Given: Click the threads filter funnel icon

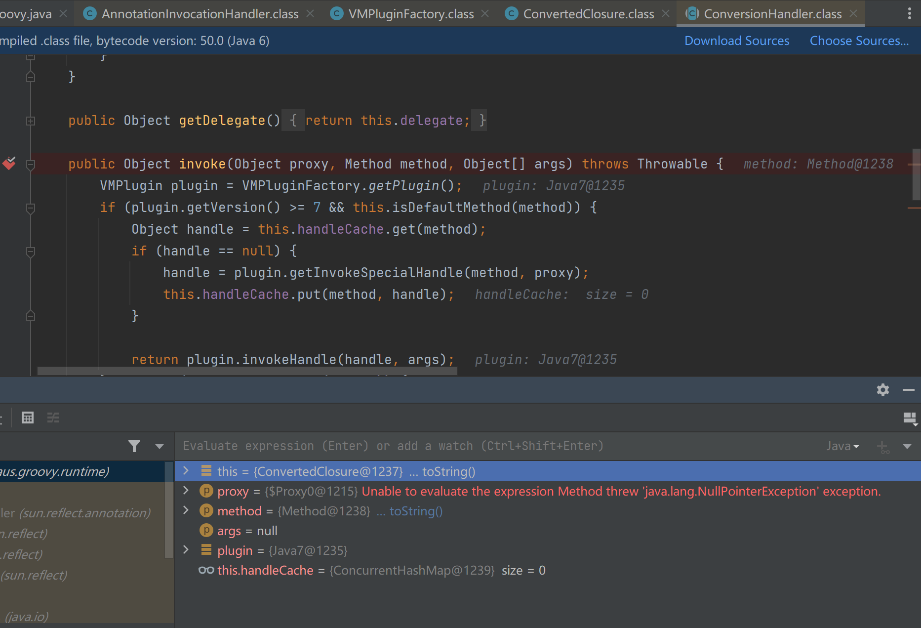Looking at the screenshot, I should coord(134,446).
